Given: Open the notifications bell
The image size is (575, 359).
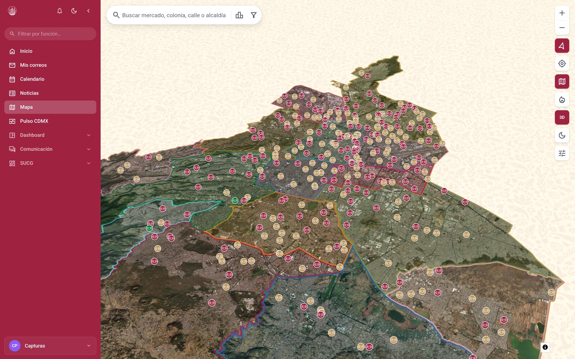Looking at the screenshot, I should [x=60, y=11].
